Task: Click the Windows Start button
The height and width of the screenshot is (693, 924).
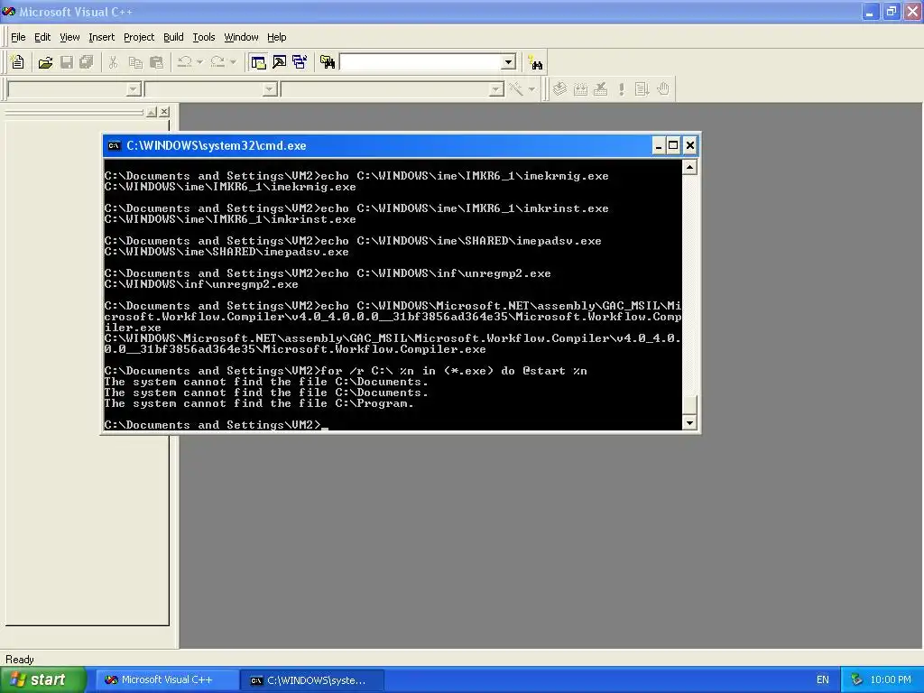Action: (43, 679)
